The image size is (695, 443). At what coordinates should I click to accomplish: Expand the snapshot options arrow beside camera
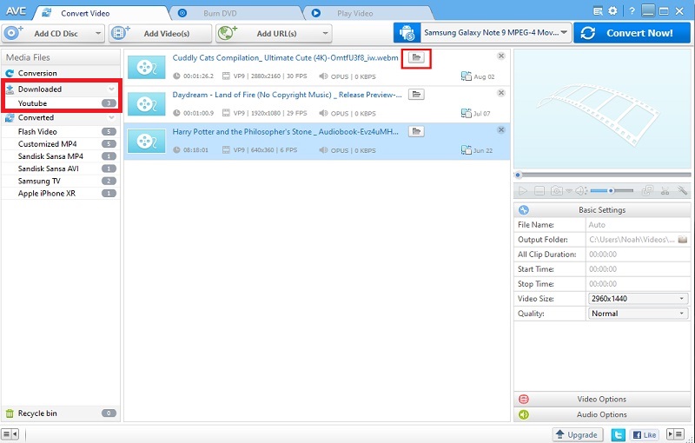click(568, 191)
